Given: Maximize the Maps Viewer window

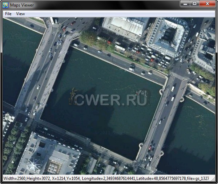Looking at the screenshot, I should 195,4.
